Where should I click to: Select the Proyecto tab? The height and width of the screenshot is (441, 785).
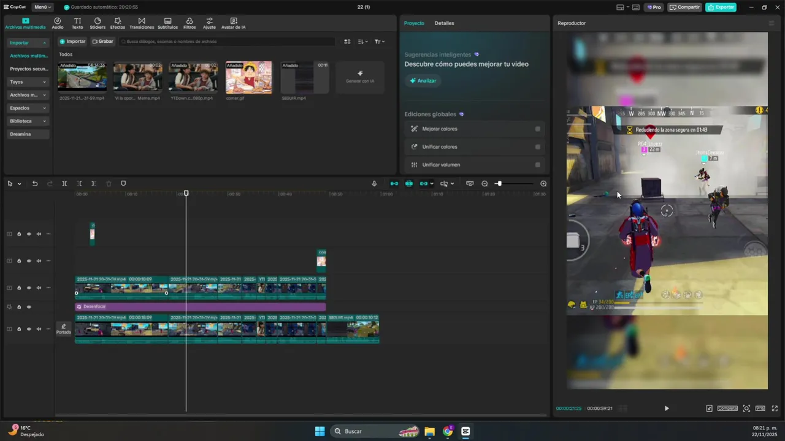[414, 23]
